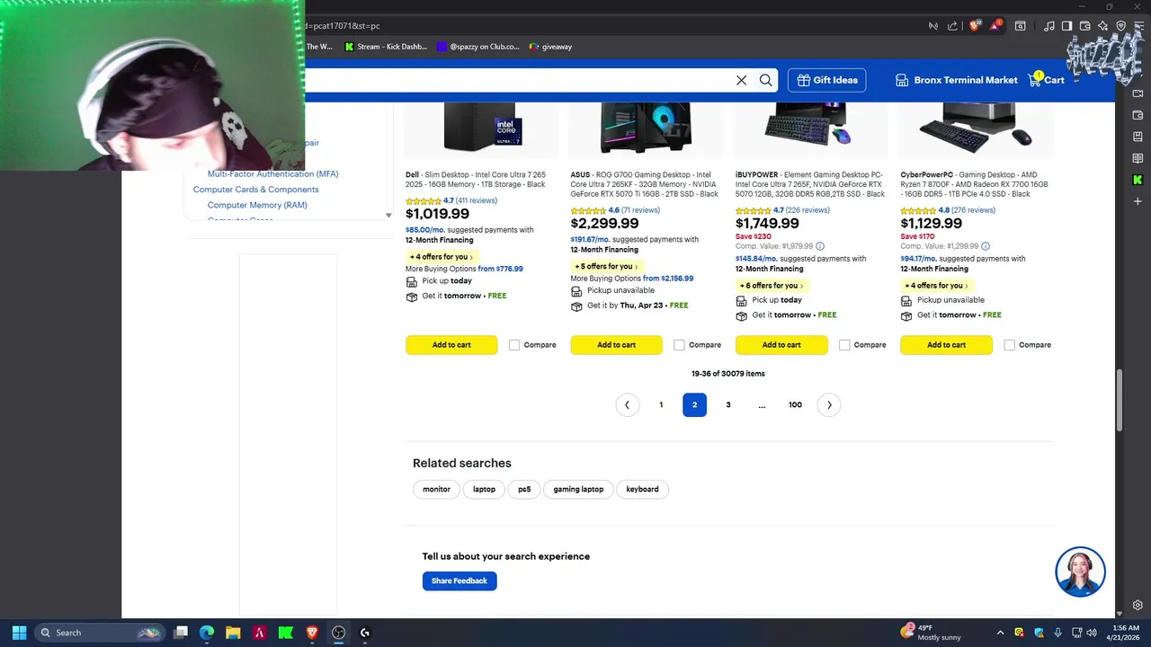Image resolution: width=1151 pixels, height=647 pixels.
Task: Go to results page 100
Action: [795, 405]
